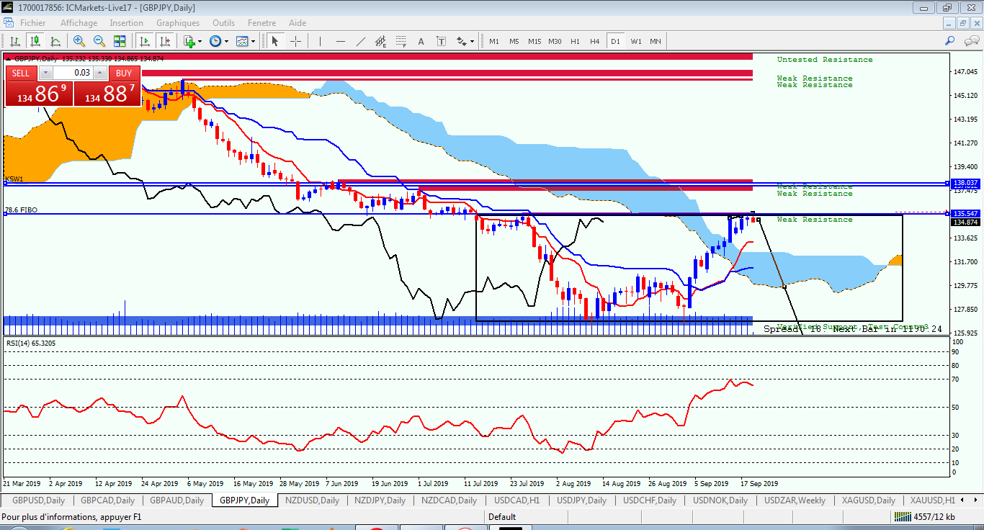This screenshot has height=530, width=984.
Task: Open the Fenetre menu
Action: tap(261, 23)
